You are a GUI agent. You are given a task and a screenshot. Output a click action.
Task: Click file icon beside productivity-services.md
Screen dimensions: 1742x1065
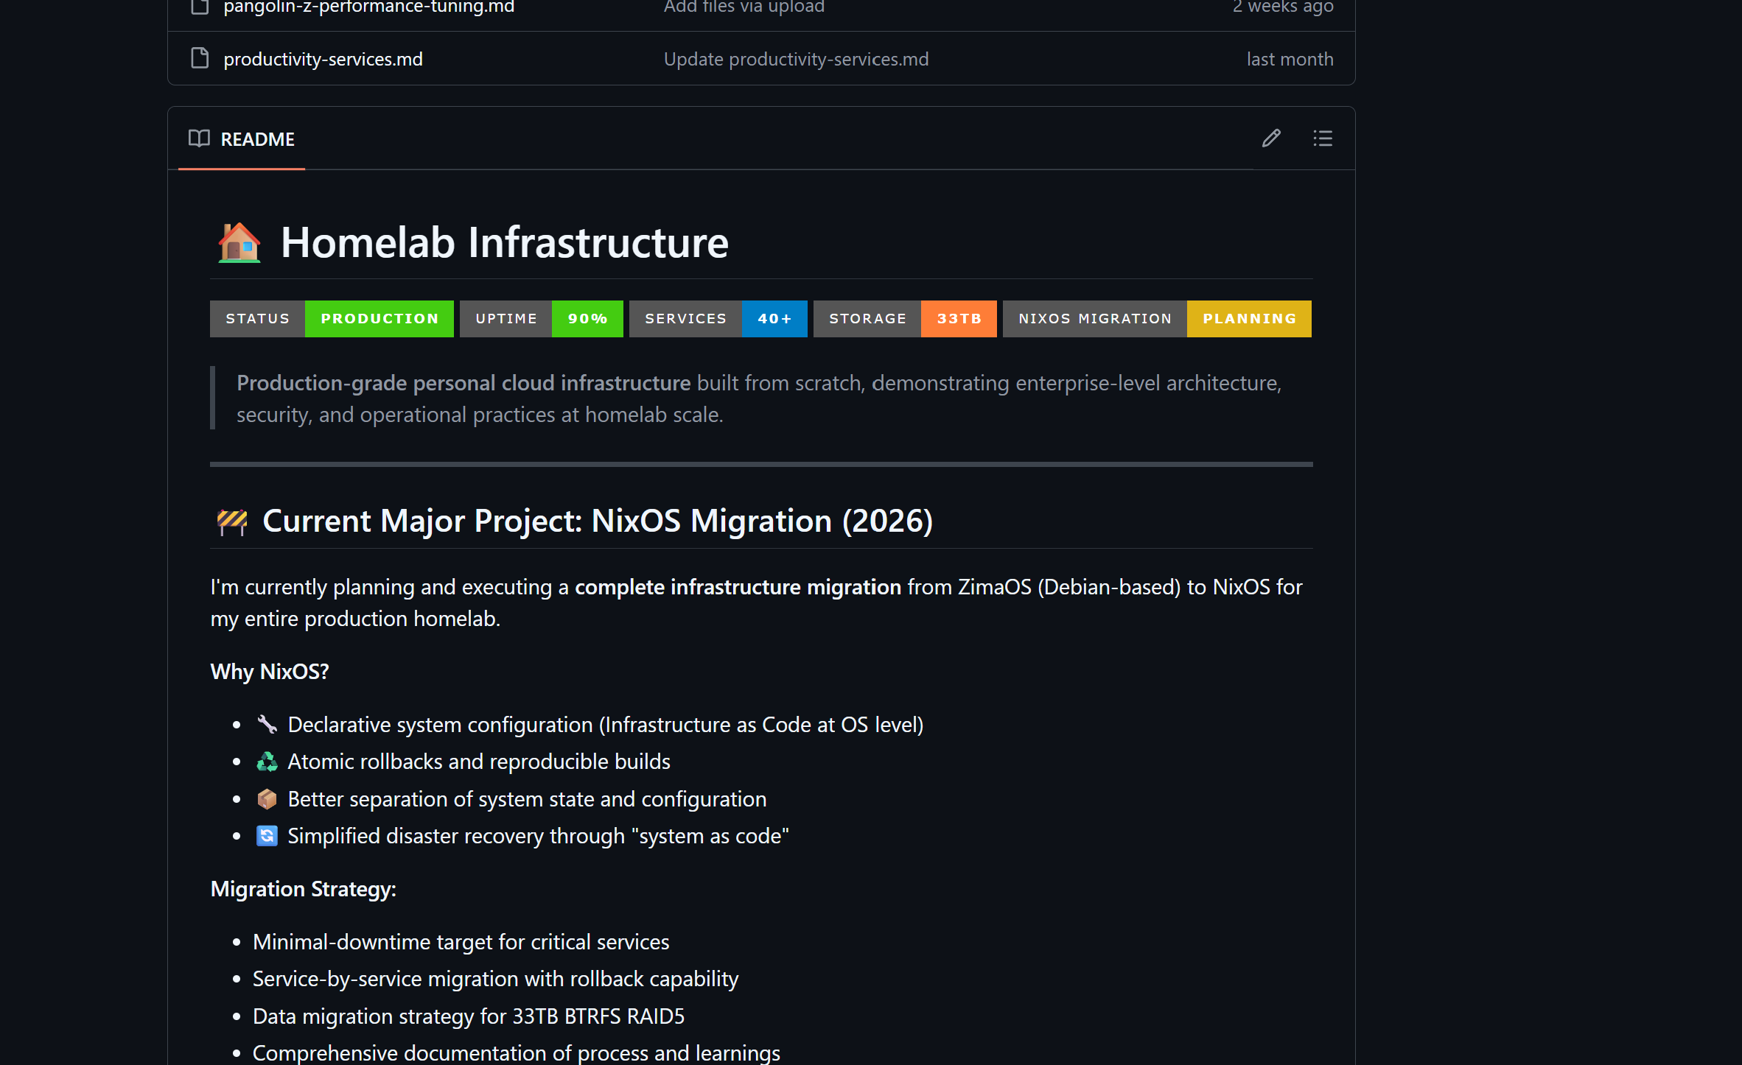[x=200, y=58]
